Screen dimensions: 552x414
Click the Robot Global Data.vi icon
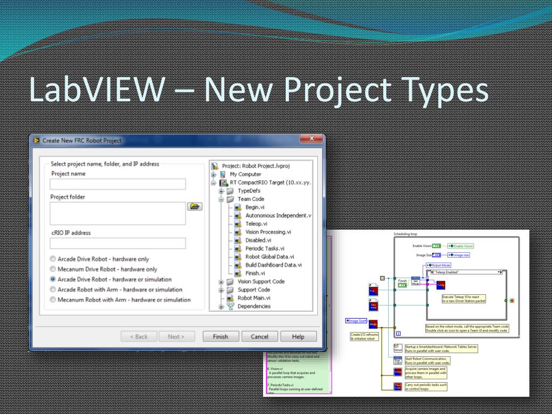point(238,257)
